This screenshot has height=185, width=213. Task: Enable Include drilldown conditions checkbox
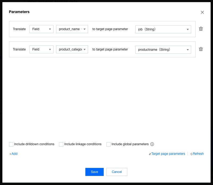click(11, 144)
